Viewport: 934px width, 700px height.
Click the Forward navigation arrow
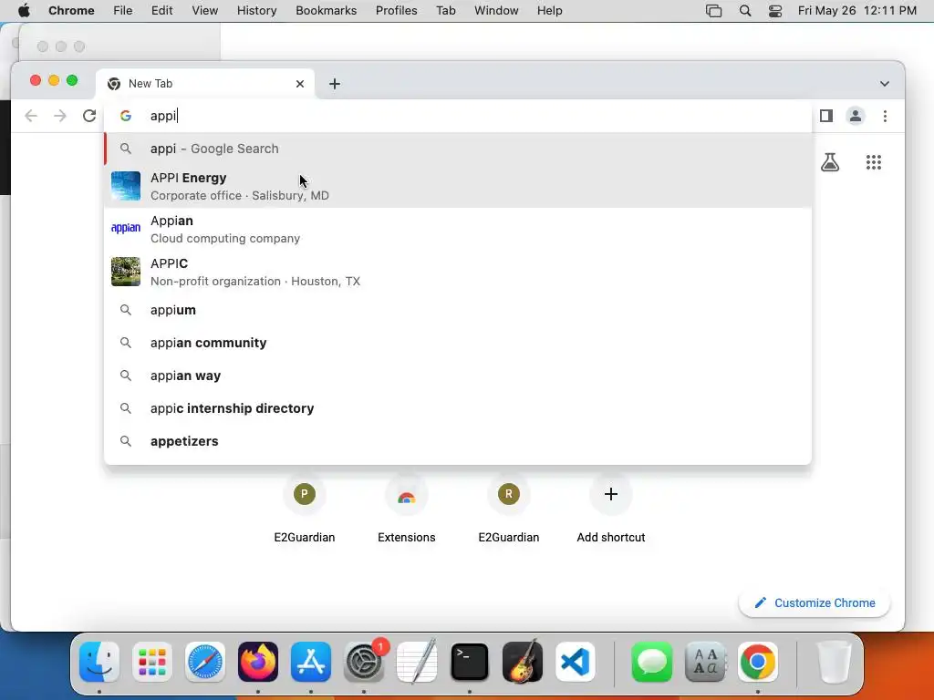point(60,116)
